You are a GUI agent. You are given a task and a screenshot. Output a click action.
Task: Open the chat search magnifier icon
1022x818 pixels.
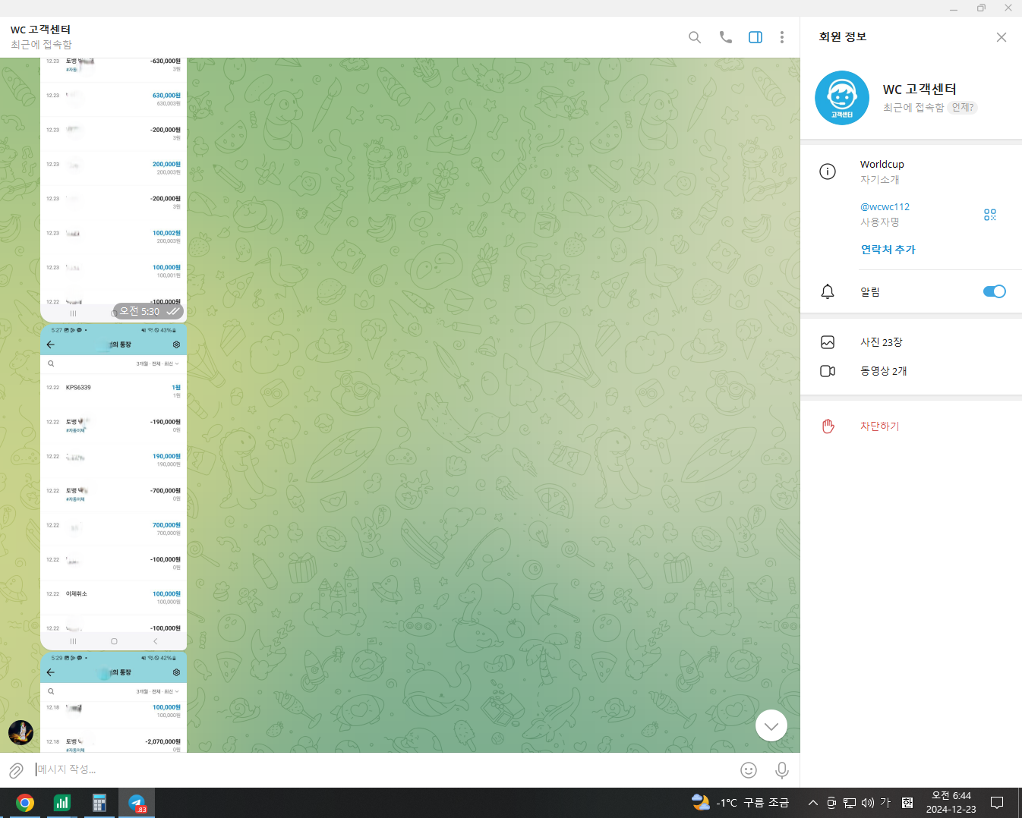click(694, 37)
